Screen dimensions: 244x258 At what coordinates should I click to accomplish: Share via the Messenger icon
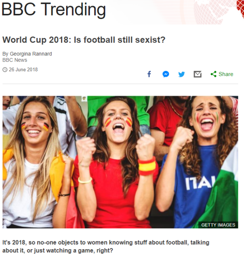coord(166,74)
